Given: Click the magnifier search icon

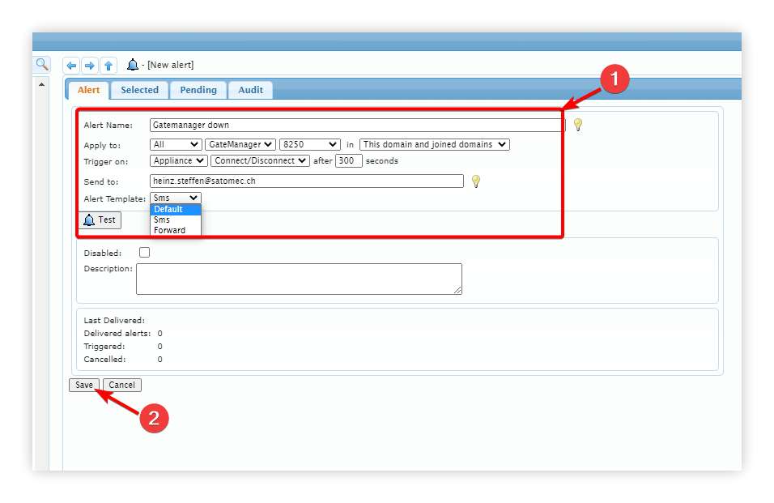Looking at the screenshot, I should [x=42, y=64].
